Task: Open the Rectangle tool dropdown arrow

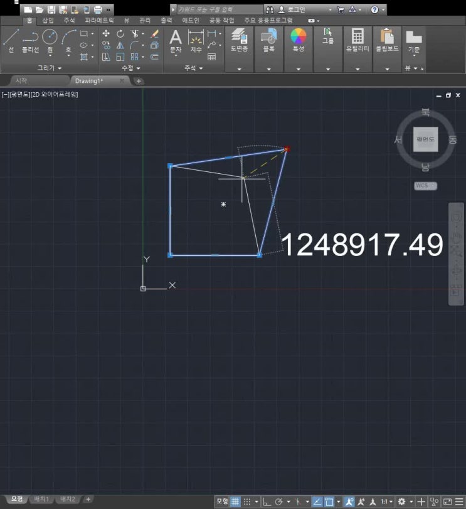Action: tap(92, 33)
